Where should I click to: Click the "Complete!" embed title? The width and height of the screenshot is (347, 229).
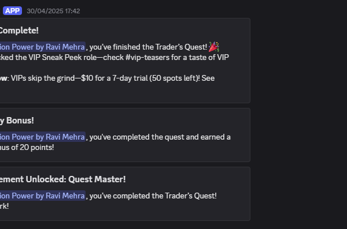click(19, 31)
